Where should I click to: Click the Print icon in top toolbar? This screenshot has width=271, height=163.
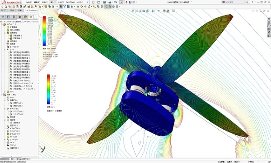tap(110, 2)
